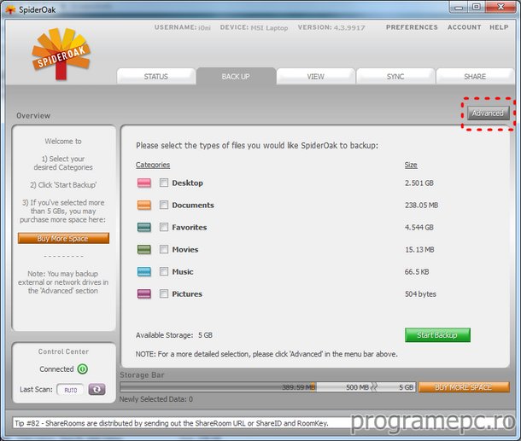521x441 pixels.
Task: Enable the Desktop backup checkbox
Action: pyautogui.click(x=163, y=183)
